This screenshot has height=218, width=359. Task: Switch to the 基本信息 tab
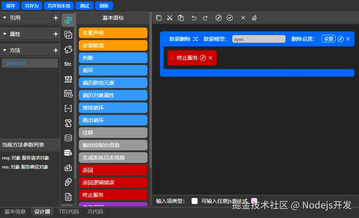pos(15,212)
